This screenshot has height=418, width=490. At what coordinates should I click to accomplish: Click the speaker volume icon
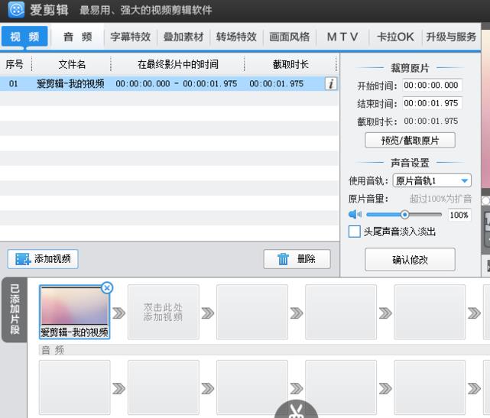354,215
